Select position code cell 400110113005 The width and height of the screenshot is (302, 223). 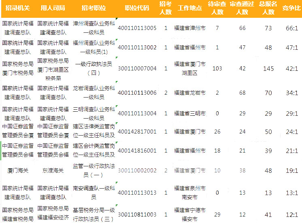[137, 28]
